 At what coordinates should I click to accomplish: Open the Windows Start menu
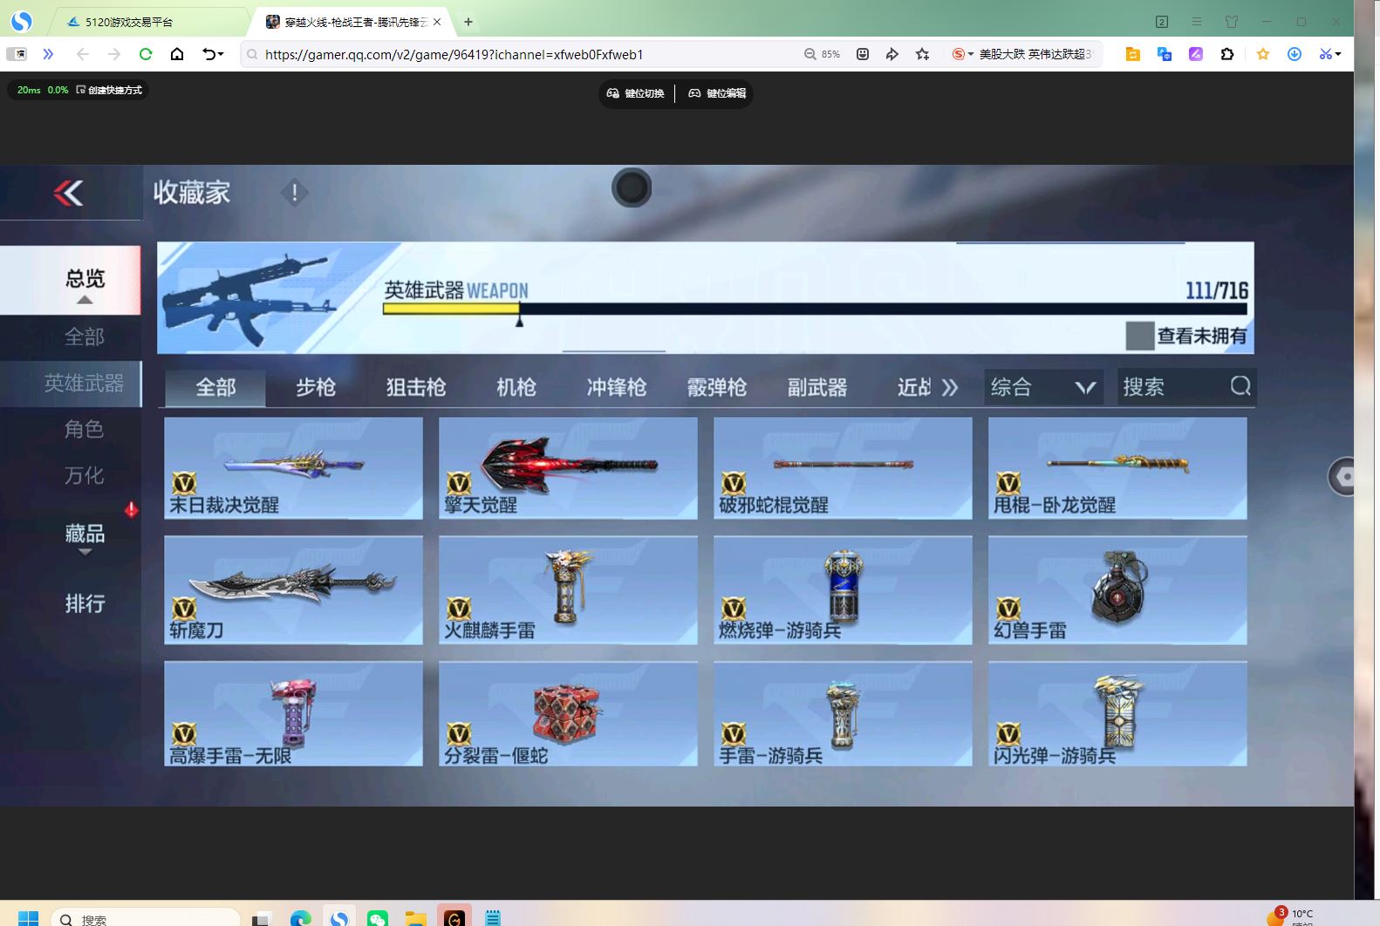tap(28, 917)
